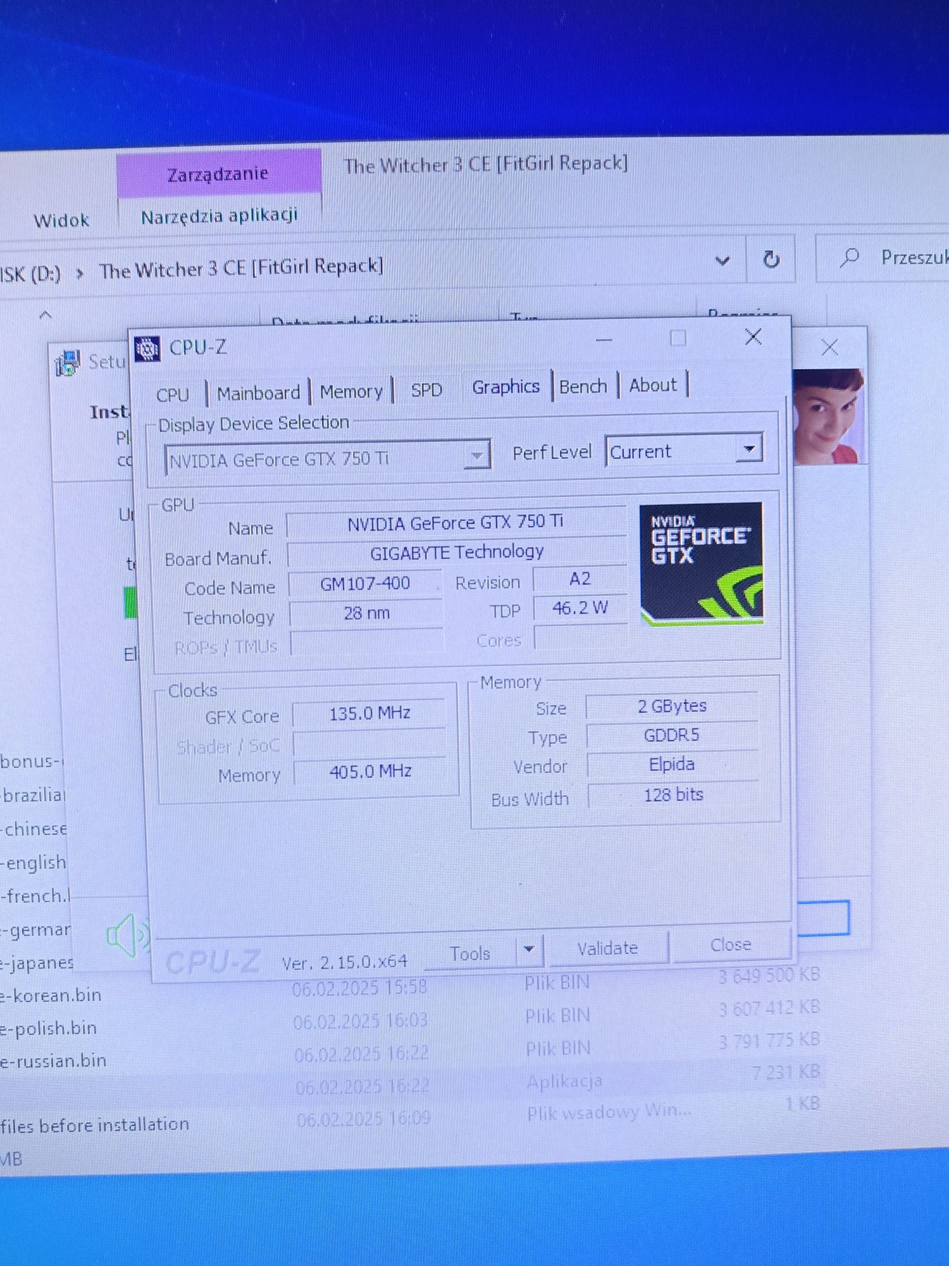
Task: Collapse the column sort chevron in Explorer
Action: point(46,315)
